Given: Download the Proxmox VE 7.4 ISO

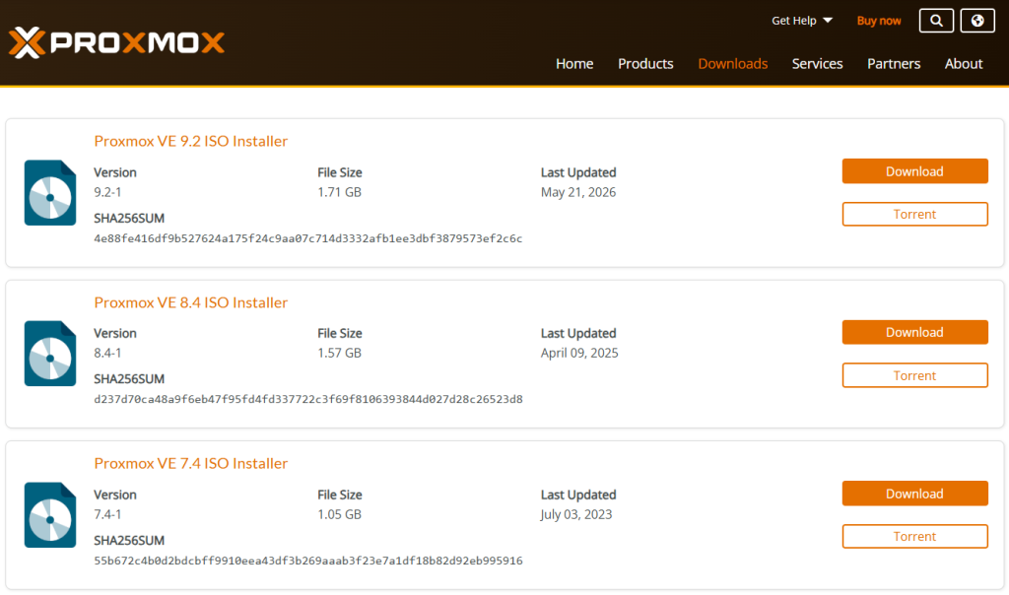Looking at the screenshot, I should (x=915, y=494).
